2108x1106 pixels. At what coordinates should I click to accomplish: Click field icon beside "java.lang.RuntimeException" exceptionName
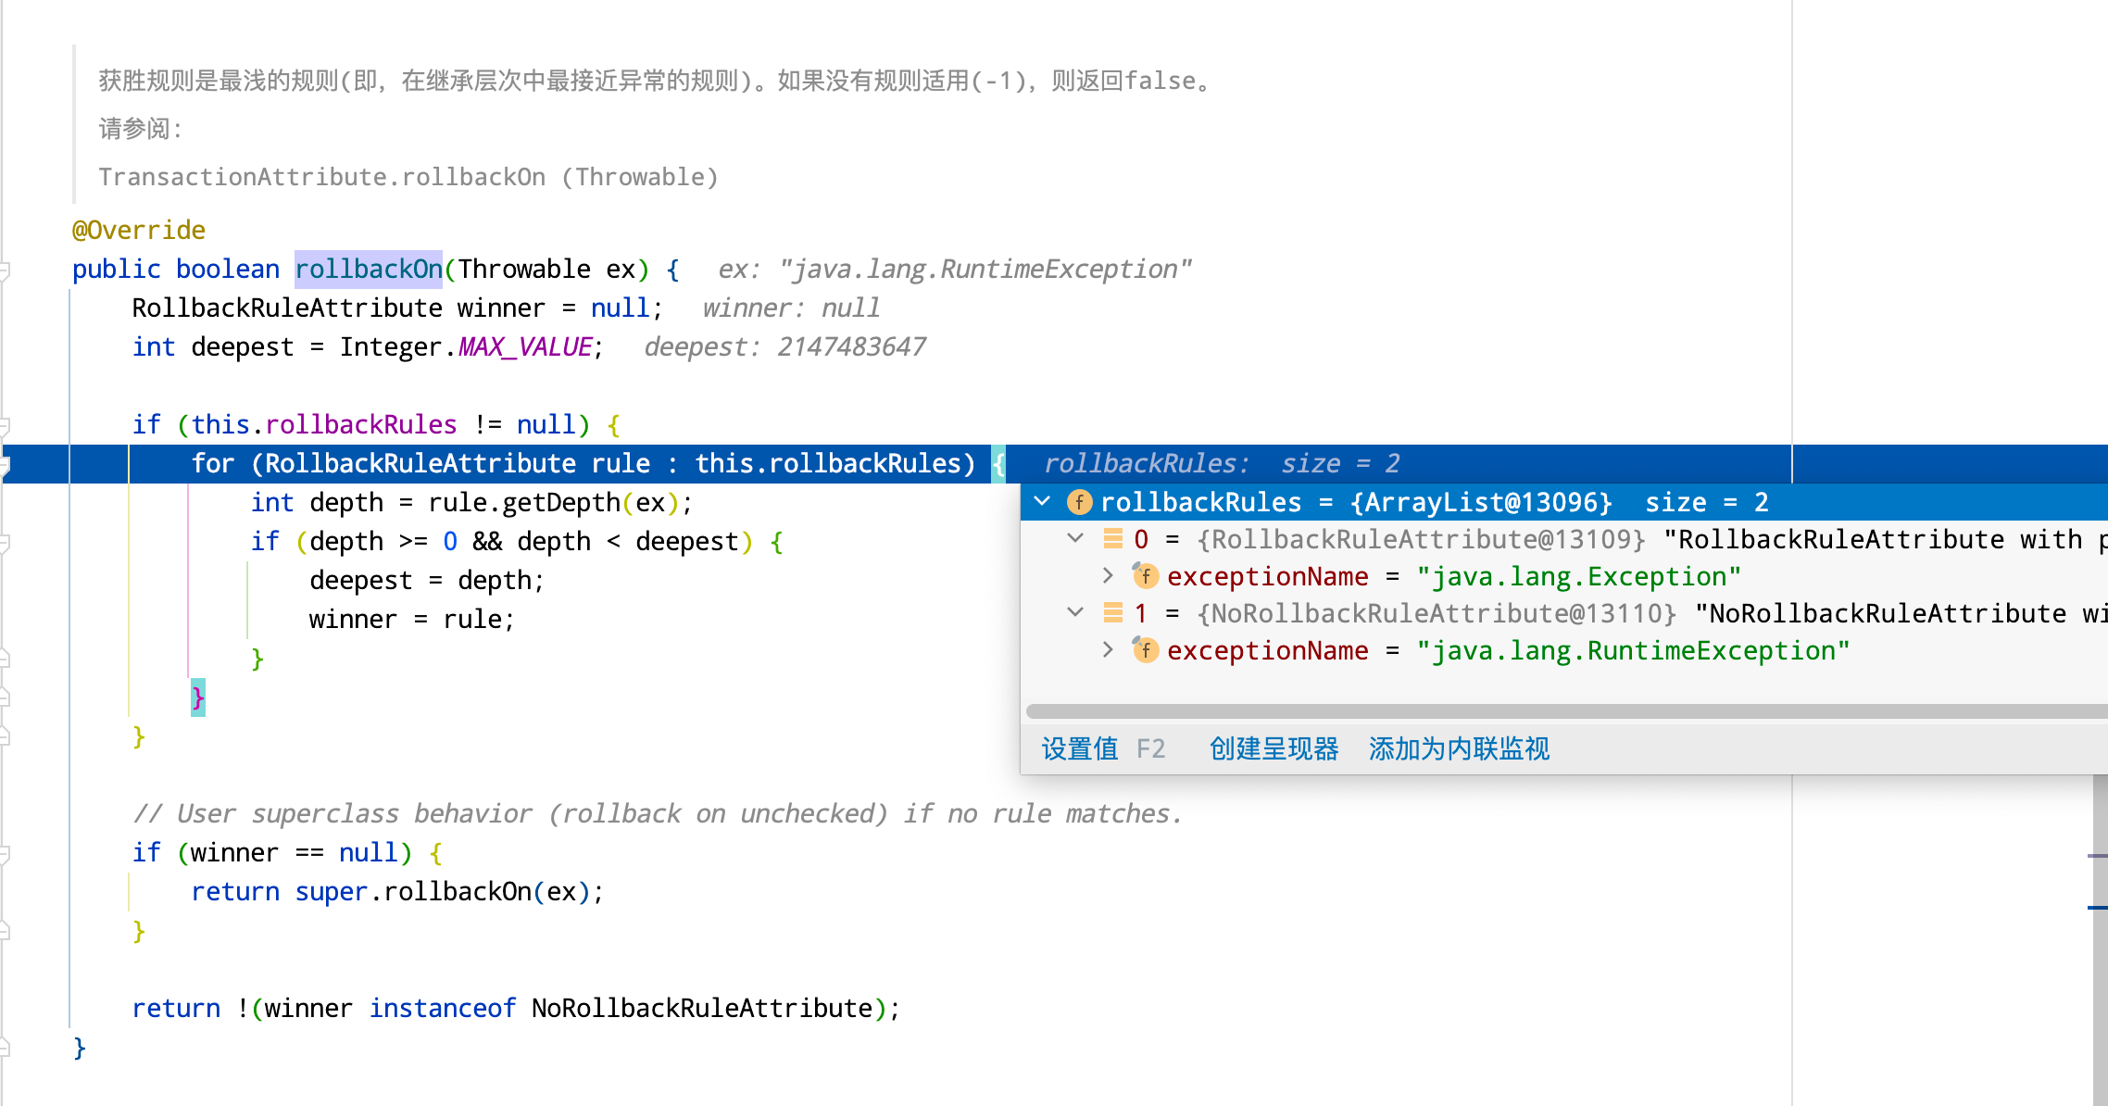pos(1145,649)
